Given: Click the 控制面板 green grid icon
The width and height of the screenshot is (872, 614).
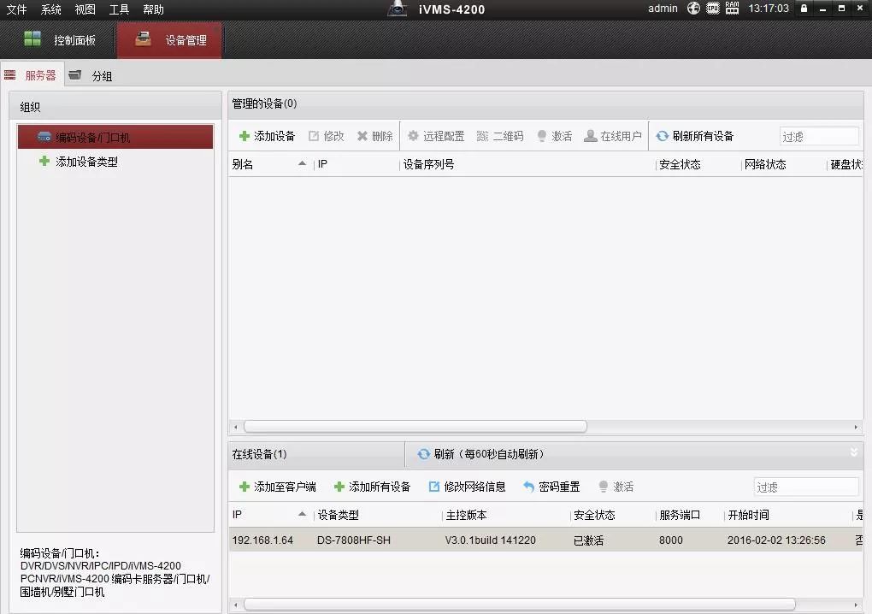Looking at the screenshot, I should tap(32, 38).
